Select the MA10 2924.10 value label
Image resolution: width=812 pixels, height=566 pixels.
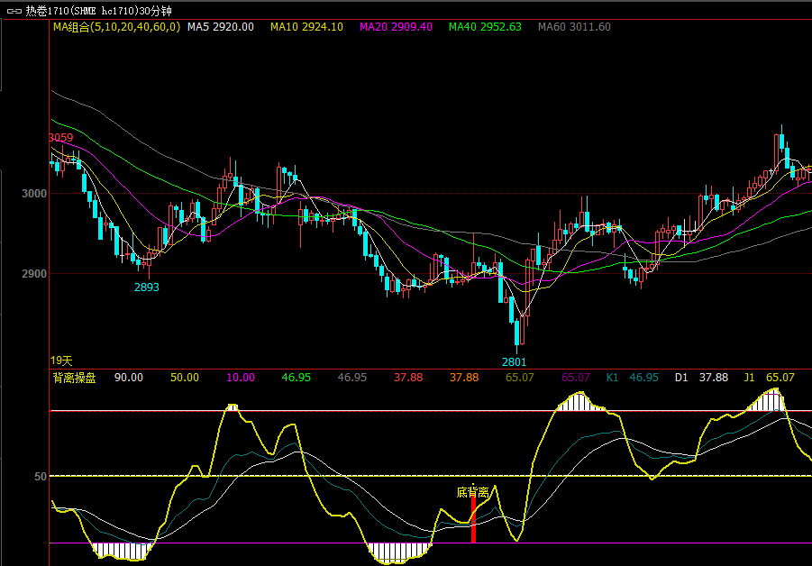tap(306, 27)
